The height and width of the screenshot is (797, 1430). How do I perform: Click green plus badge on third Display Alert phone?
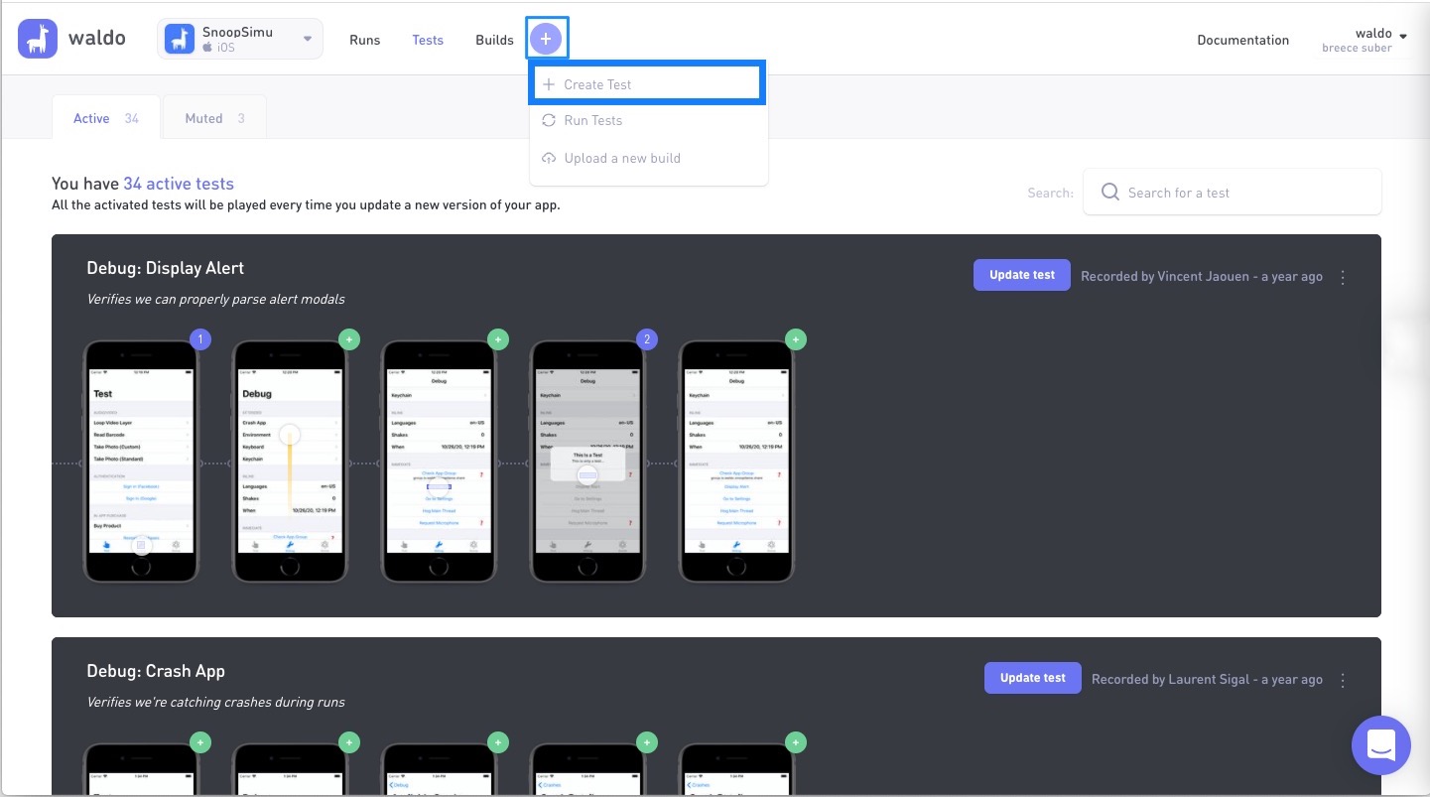498,339
